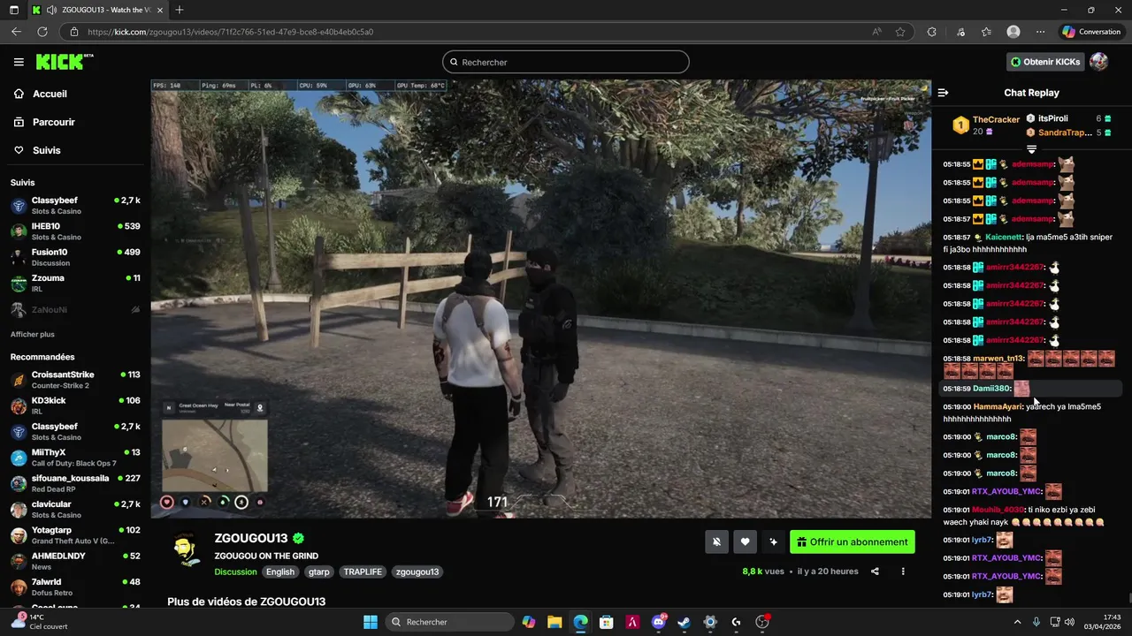
Task: Click the Rechercher search field on Kick
Action: [x=566, y=62]
